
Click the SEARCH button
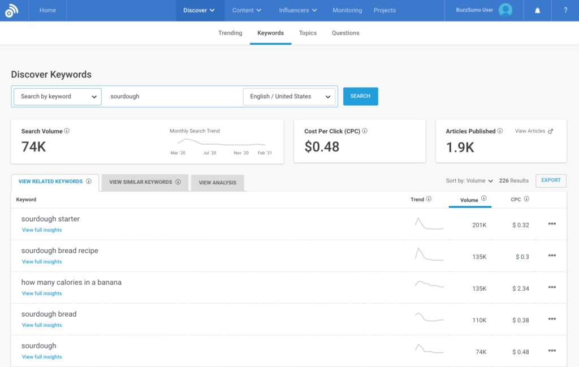[x=360, y=96]
